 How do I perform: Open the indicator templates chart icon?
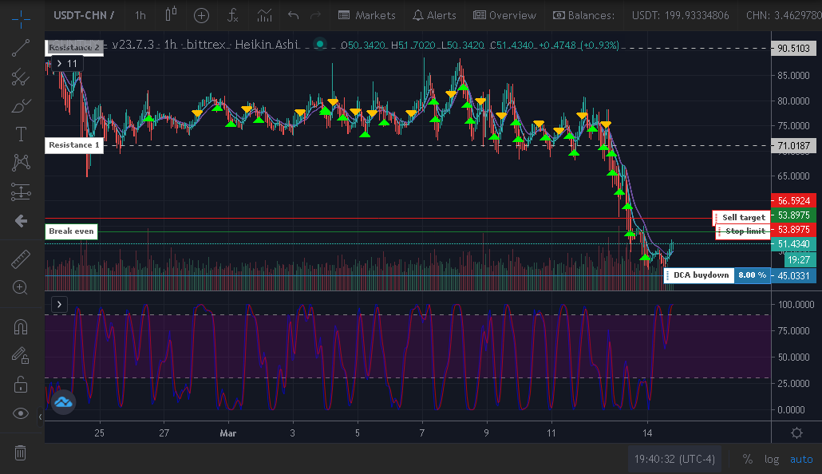[x=264, y=15]
